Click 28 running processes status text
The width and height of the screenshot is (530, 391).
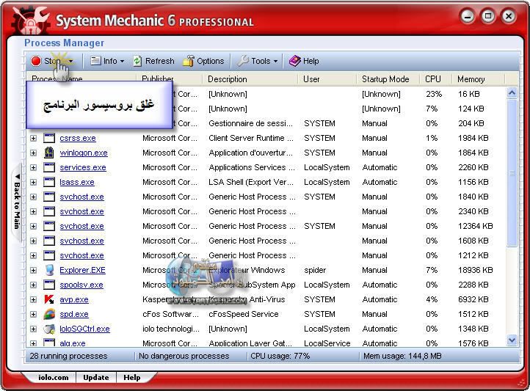68,356
